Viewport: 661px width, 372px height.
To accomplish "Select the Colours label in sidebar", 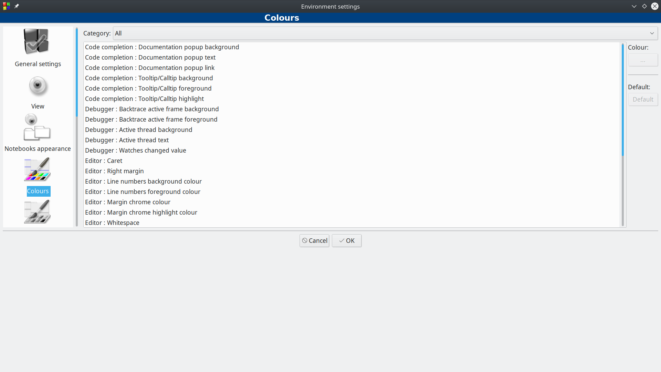I will tap(38, 191).
